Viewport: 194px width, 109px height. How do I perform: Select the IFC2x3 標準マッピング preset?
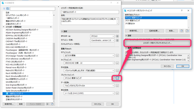pos(156,18)
